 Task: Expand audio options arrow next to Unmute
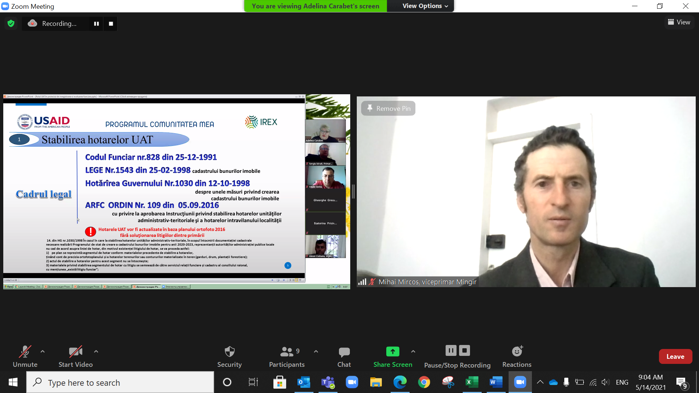point(43,352)
